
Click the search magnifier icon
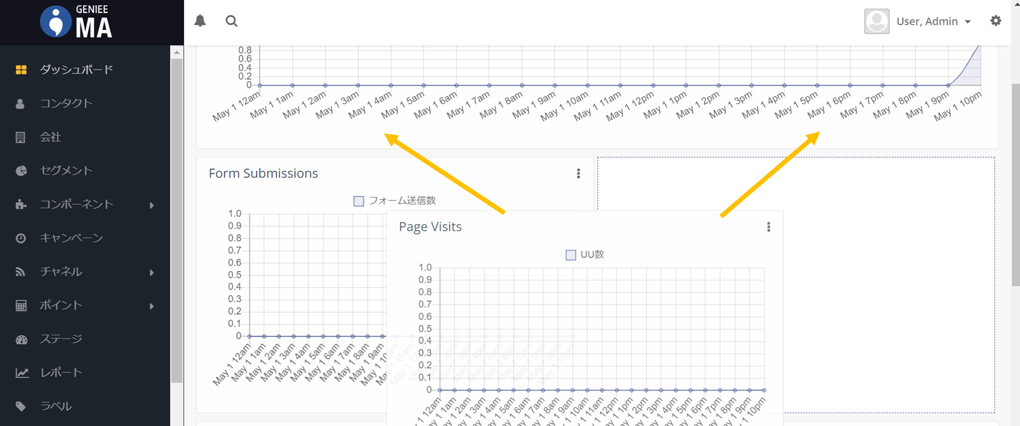232,21
